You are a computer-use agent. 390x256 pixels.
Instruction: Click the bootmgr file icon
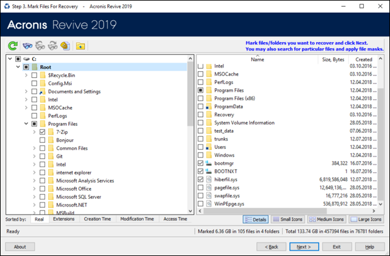[x=208, y=163]
